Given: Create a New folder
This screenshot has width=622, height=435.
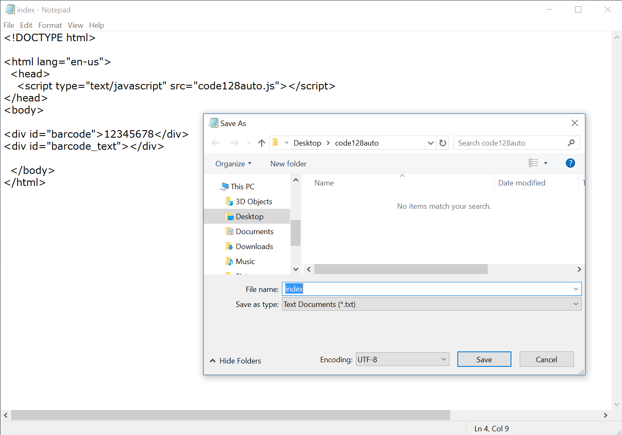Looking at the screenshot, I should pos(288,163).
